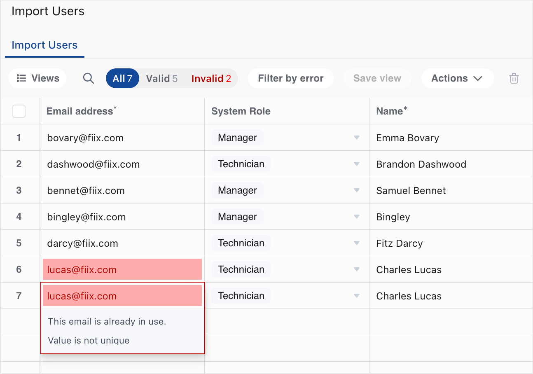Image resolution: width=533 pixels, height=374 pixels.
Task: Click the search magnifier icon
Action: (89, 78)
